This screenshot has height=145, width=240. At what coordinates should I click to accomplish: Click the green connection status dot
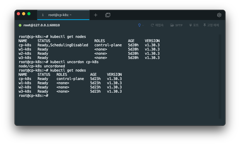20,25
